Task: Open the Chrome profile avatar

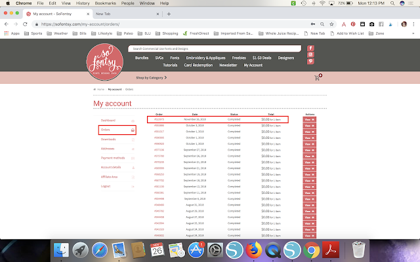Action: [404, 24]
